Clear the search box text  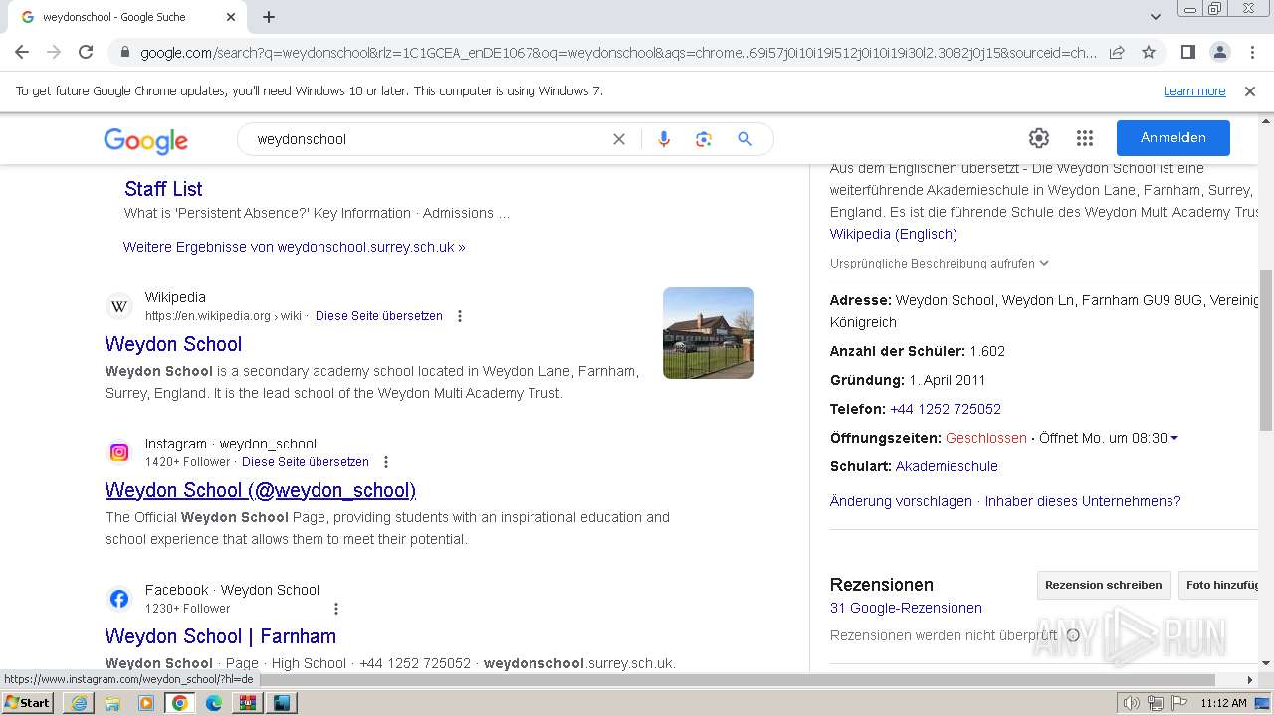619,139
